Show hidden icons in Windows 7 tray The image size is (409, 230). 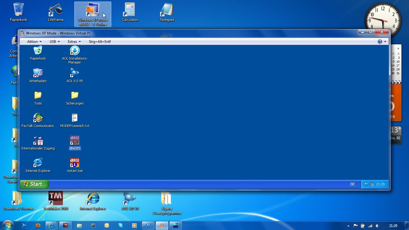pos(348,226)
